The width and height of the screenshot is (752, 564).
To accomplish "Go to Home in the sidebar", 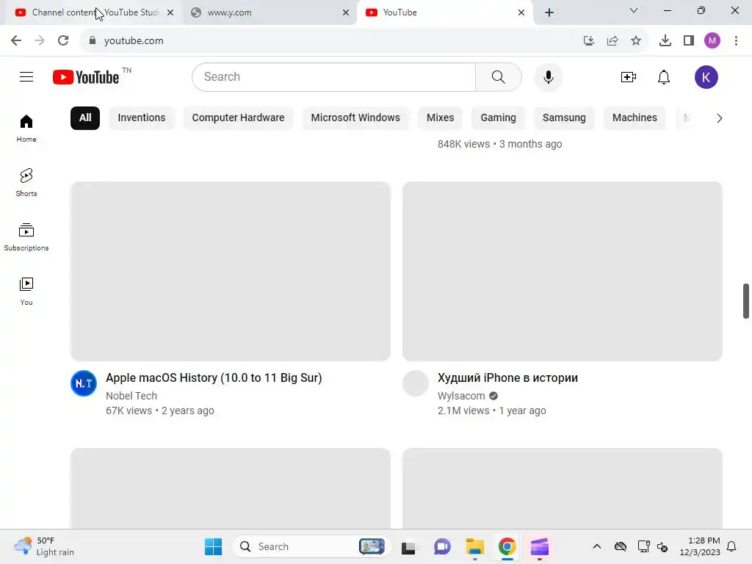I will tap(26, 129).
